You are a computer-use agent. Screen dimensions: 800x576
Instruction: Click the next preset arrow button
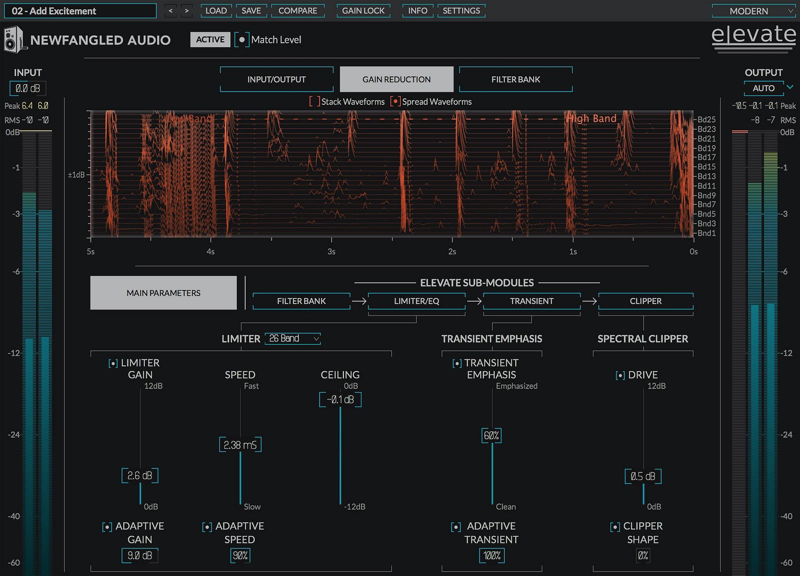[x=187, y=11]
